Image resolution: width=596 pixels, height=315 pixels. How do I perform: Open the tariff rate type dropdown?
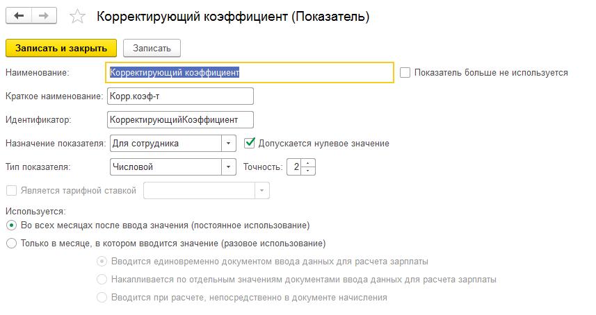coord(261,190)
